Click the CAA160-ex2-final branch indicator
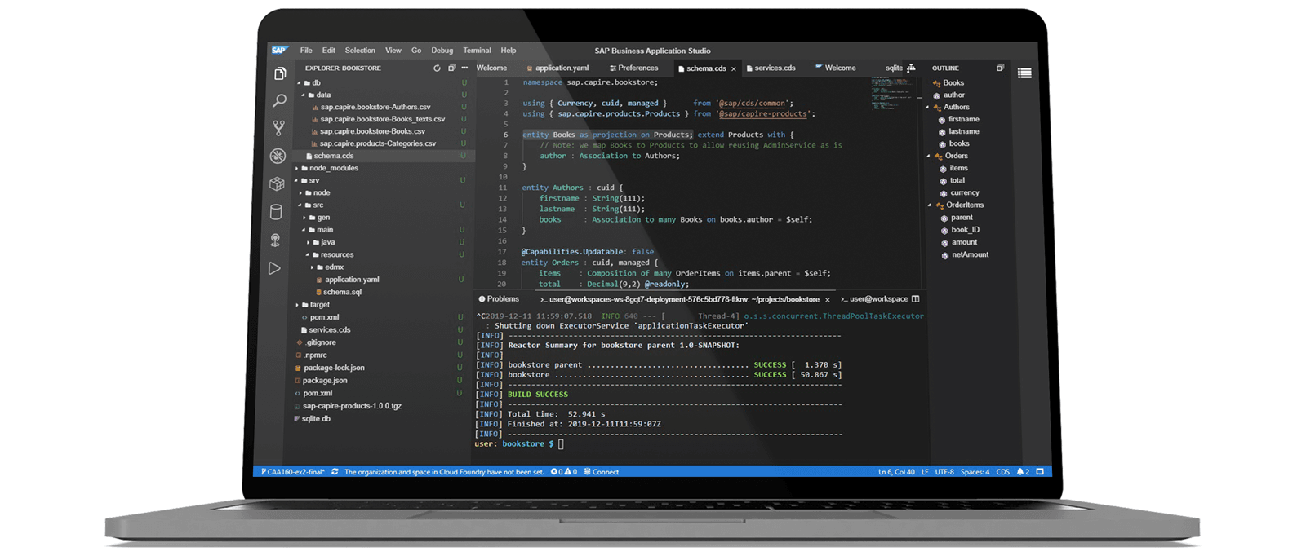The height and width of the screenshot is (556, 1306). (293, 472)
